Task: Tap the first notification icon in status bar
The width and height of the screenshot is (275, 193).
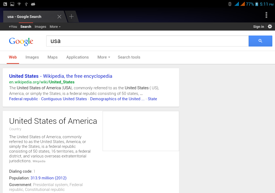Action: [x=5, y=4]
